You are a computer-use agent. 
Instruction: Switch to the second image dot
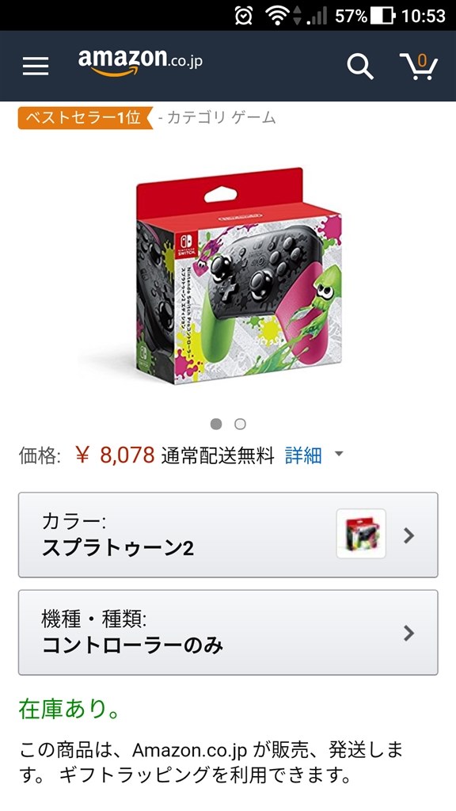point(240,425)
